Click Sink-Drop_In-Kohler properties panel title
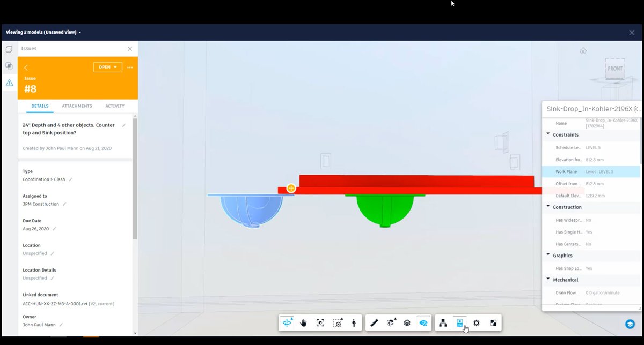Image resolution: width=644 pixels, height=345 pixels. point(589,109)
